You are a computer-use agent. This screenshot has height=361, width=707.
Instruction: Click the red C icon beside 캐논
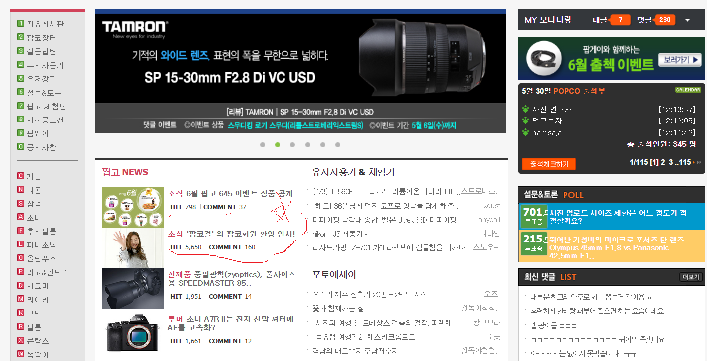click(x=21, y=176)
